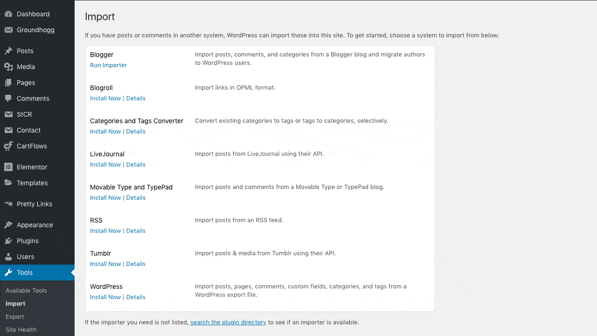Screen dimensions: 597x336
Task: Click the Comments speech bubble icon
Action: click(8, 98)
